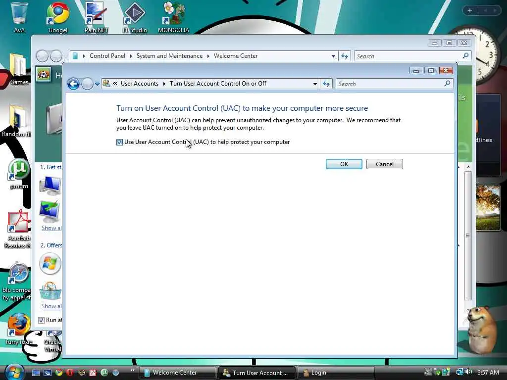Image resolution: width=507 pixels, height=380 pixels.
Task: Click 'Turn User Account Control On or Off' breadcrumb
Action: point(218,84)
